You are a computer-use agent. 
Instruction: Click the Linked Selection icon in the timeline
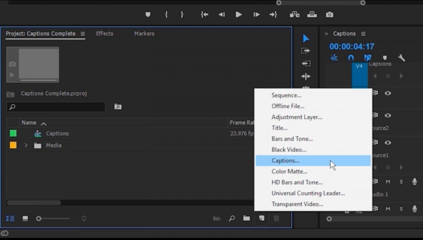(368, 58)
